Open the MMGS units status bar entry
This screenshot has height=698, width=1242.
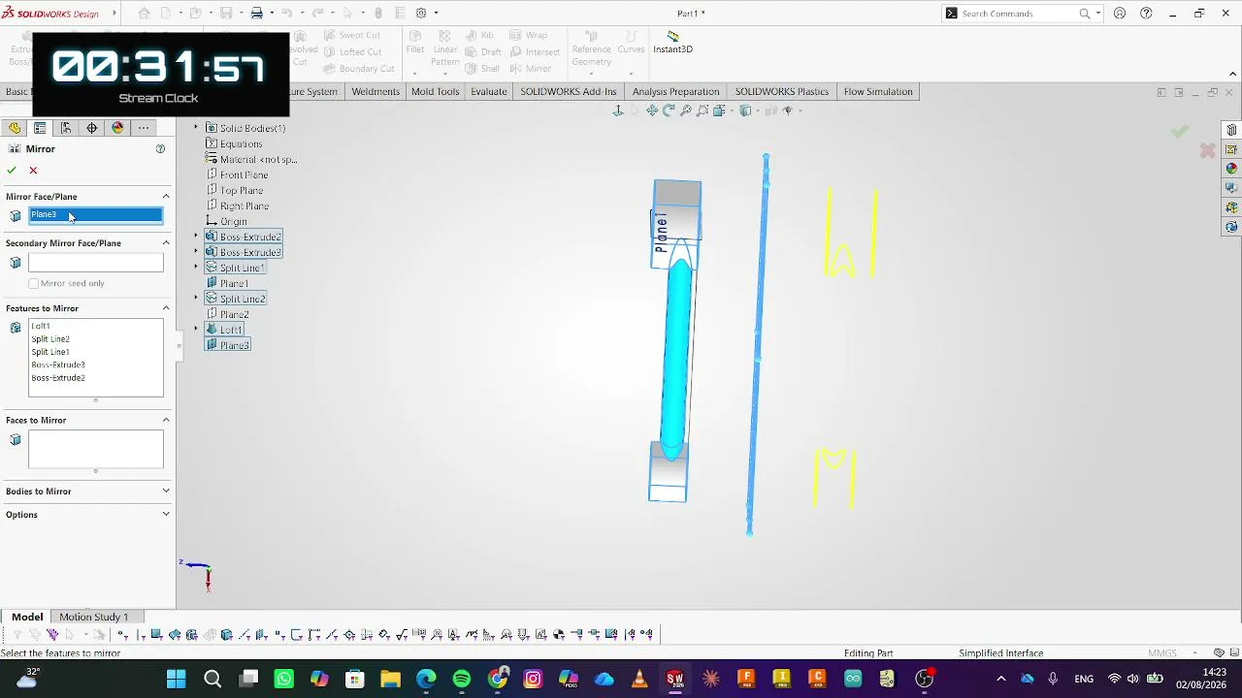coord(1162,653)
